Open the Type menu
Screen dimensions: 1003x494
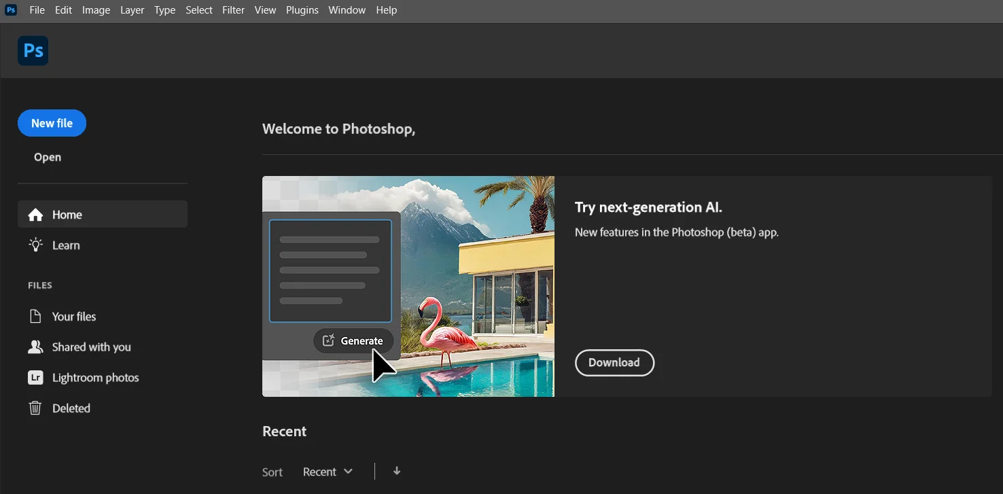(x=164, y=10)
